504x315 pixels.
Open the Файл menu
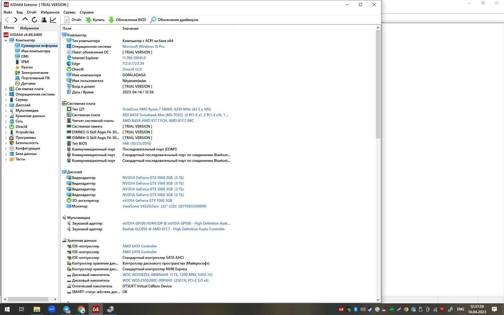(x=8, y=12)
